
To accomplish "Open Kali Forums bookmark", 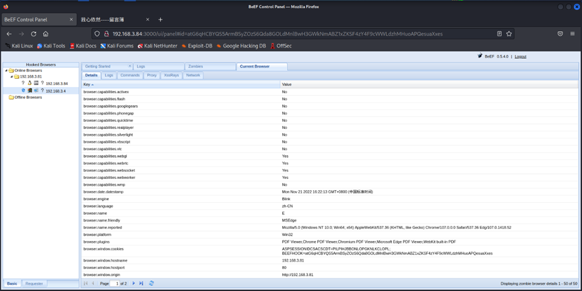I will [116, 46].
